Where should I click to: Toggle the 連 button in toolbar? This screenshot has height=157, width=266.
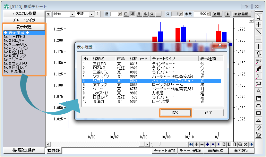pos(227,14)
